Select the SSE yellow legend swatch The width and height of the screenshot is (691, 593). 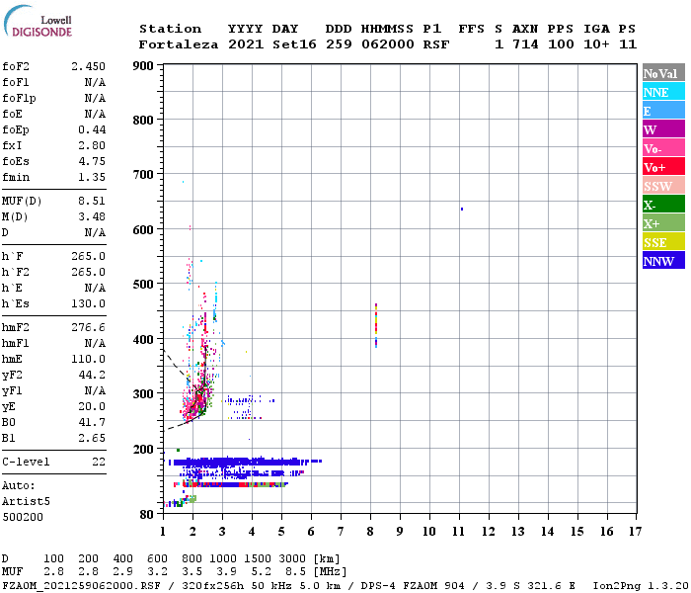[x=663, y=242]
